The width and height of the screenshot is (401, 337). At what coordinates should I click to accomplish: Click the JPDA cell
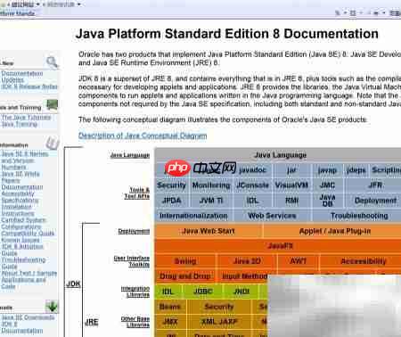click(171, 201)
